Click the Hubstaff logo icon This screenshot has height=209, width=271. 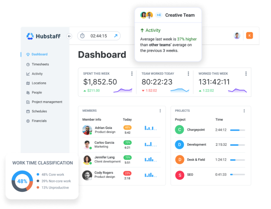30,36
